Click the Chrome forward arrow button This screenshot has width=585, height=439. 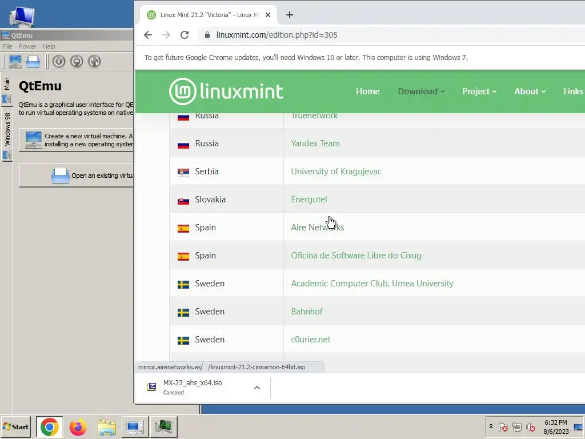[166, 35]
